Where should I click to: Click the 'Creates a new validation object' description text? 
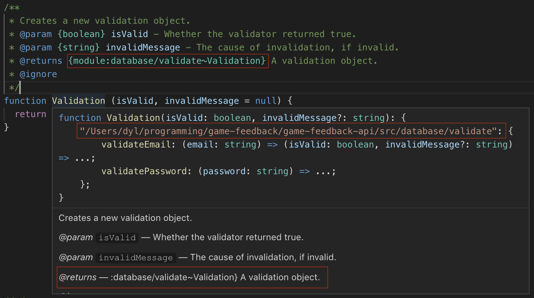coord(126,218)
